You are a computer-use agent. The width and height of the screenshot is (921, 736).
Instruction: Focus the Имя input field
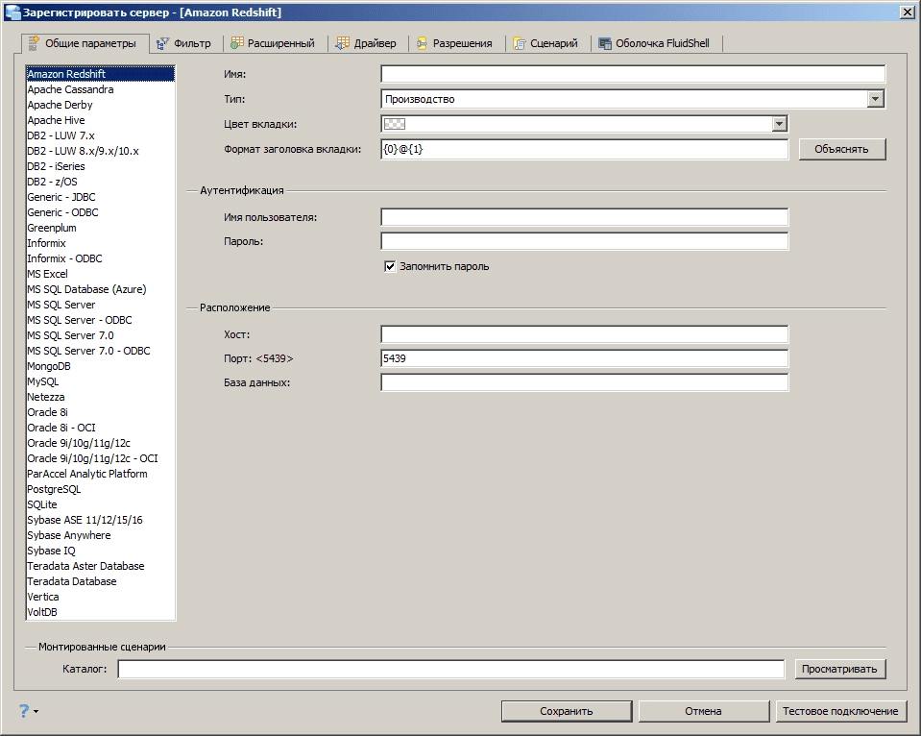coord(633,74)
